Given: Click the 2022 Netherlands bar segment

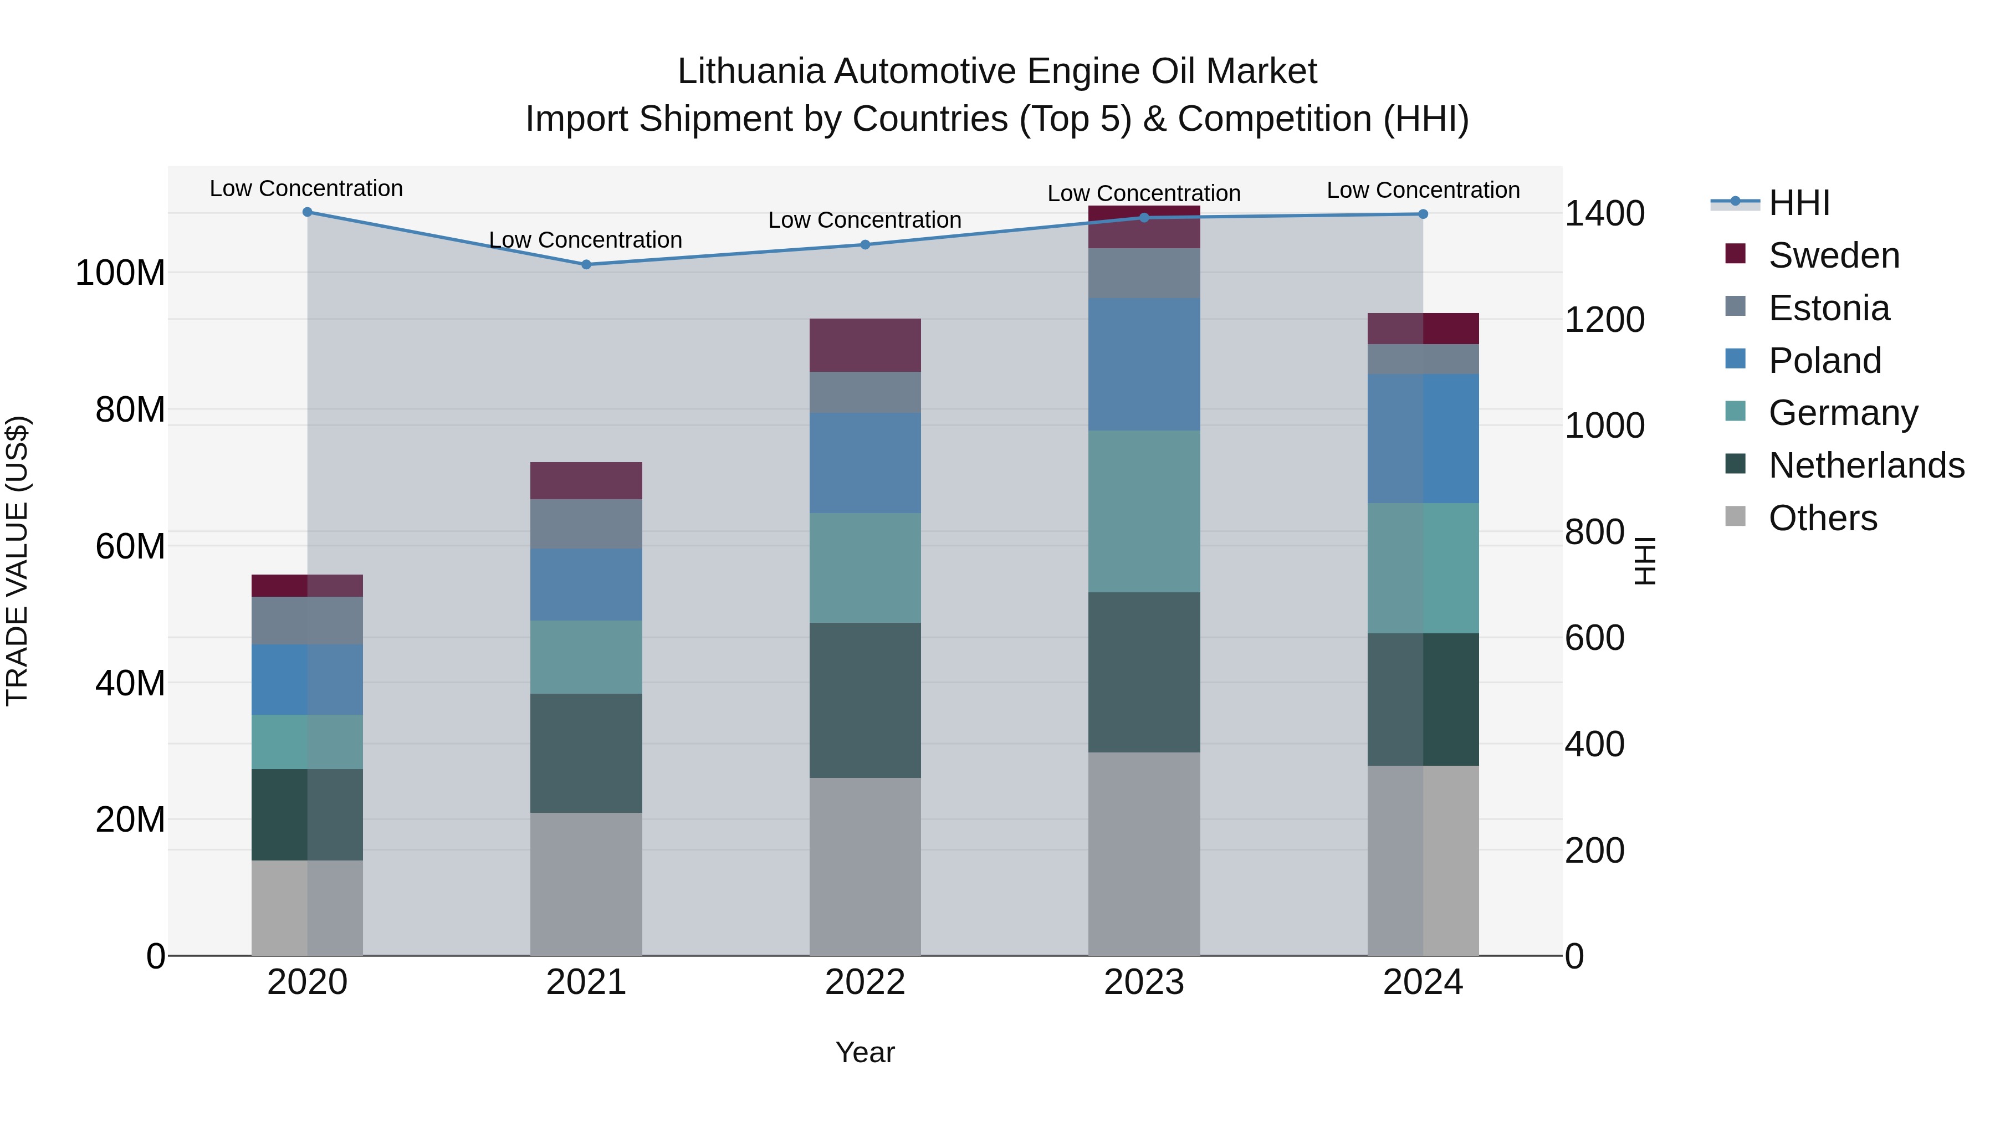Looking at the screenshot, I should 865,700.
